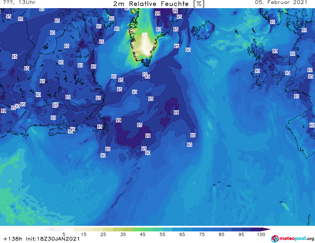Screen dimensions: 315x243
Task: Click the legend value 35
Action: 123,234
